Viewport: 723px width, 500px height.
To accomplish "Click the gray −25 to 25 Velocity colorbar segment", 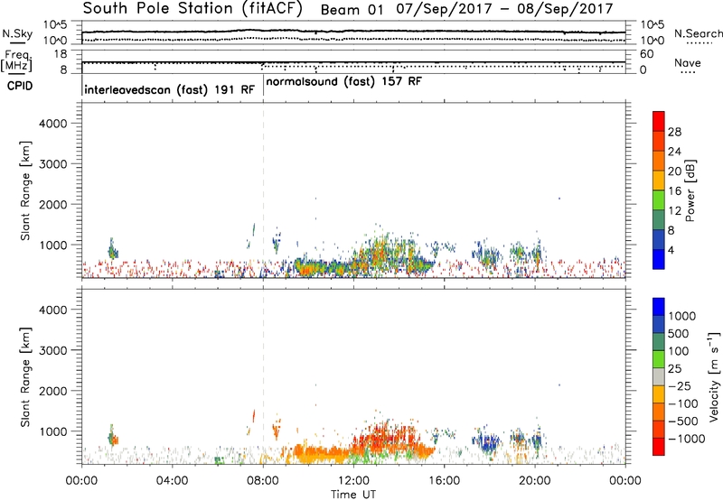I will pyautogui.click(x=659, y=377).
